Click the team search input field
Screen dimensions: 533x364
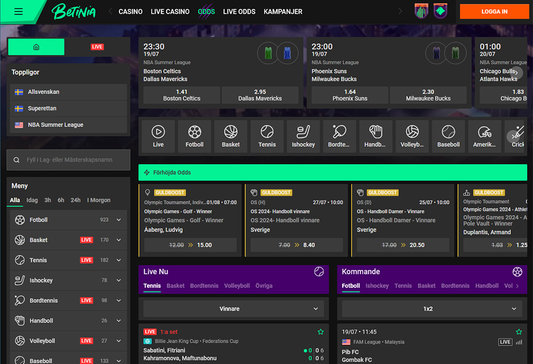tap(68, 160)
